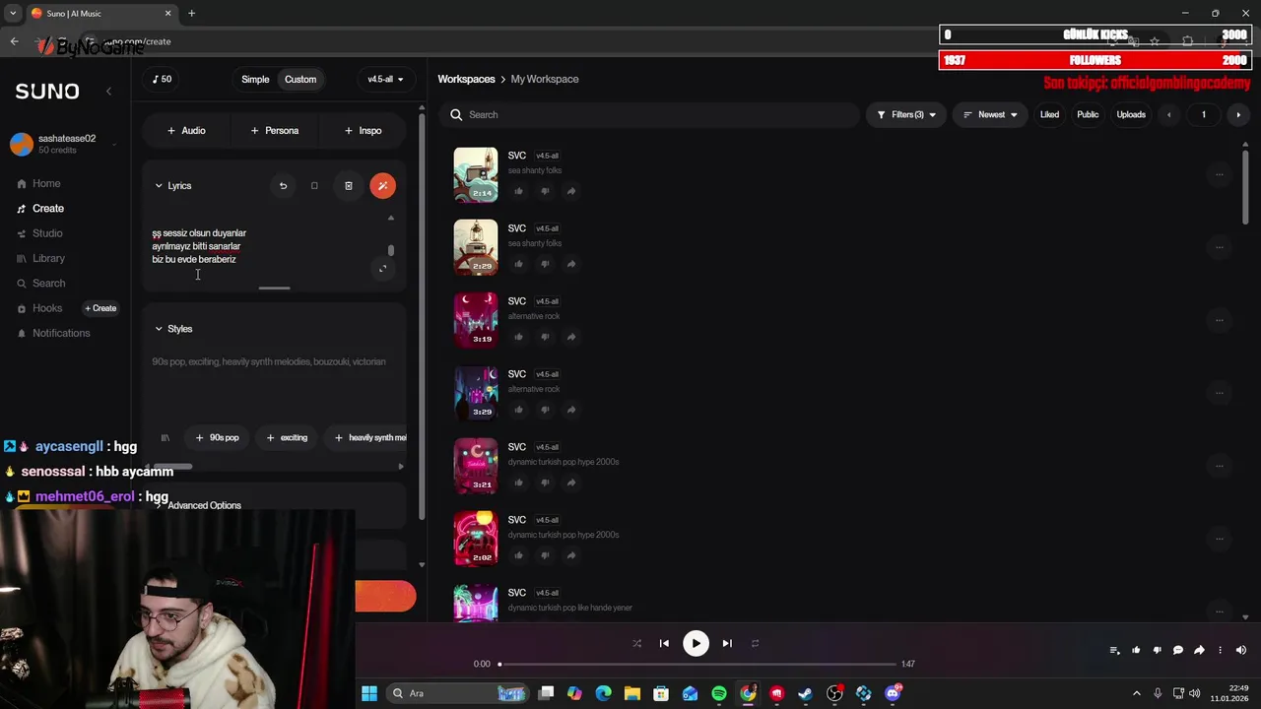Image resolution: width=1261 pixels, height=709 pixels.
Task: Skip to previous track in player
Action: point(664,643)
